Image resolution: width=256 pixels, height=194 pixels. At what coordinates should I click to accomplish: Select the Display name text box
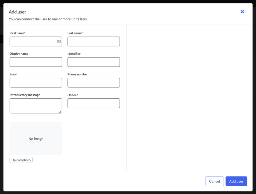coord(36,62)
